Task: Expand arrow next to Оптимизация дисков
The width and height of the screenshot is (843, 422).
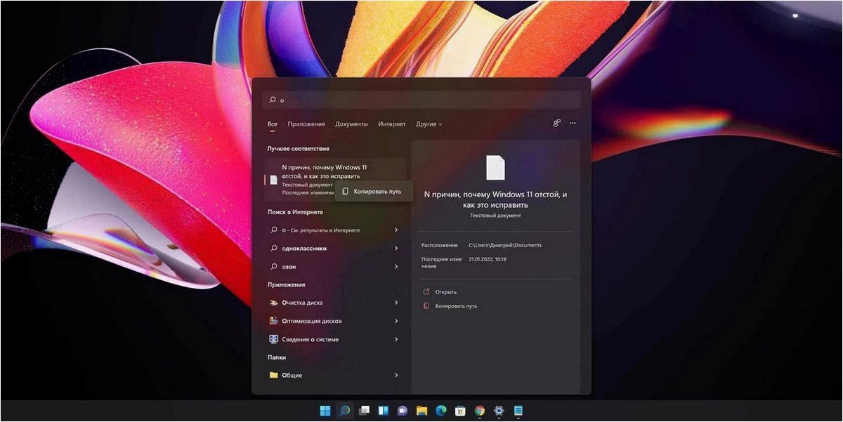Action: tap(396, 321)
